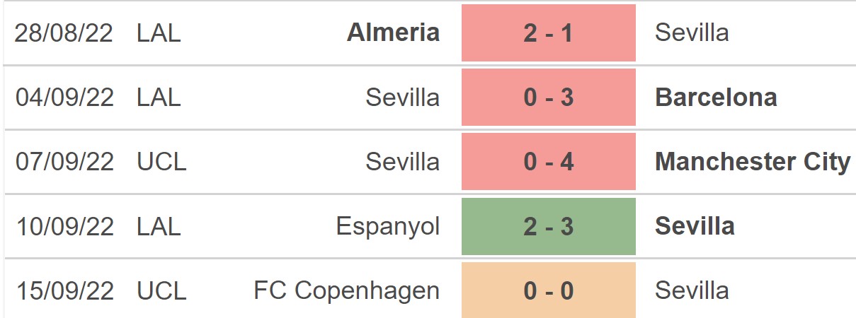The image size is (856, 318).
Task: Click the FC Copenhagen team name
Action: 346,290
